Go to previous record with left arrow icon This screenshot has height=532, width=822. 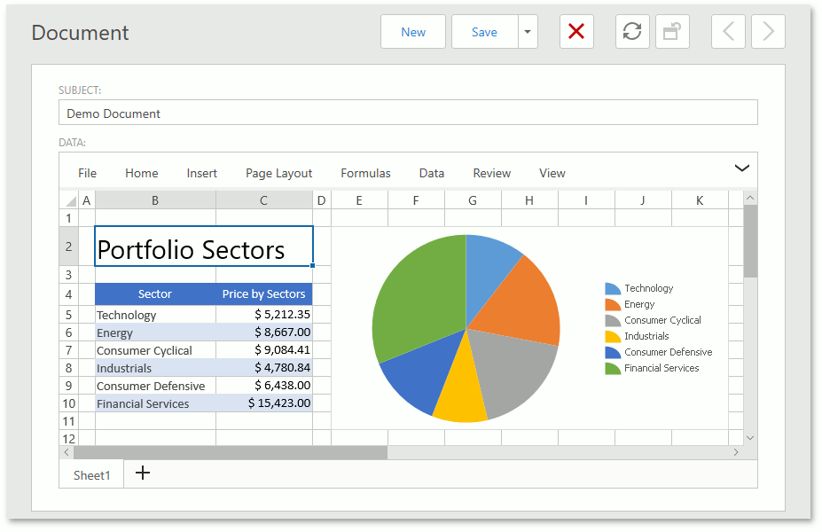point(728,31)
